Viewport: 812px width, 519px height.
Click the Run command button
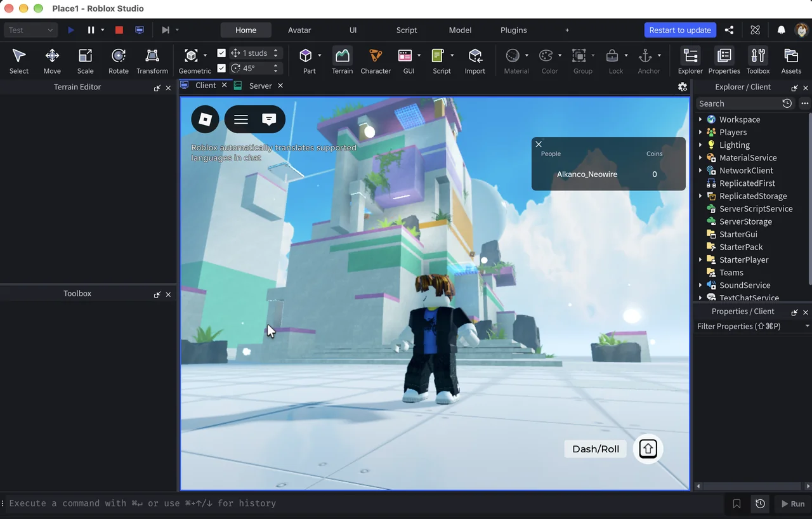(792, 504)
